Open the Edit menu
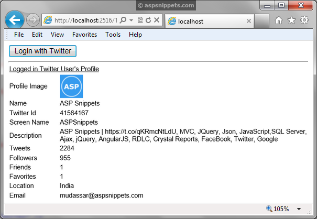This screenshot has height=219, width=317. 37,35
